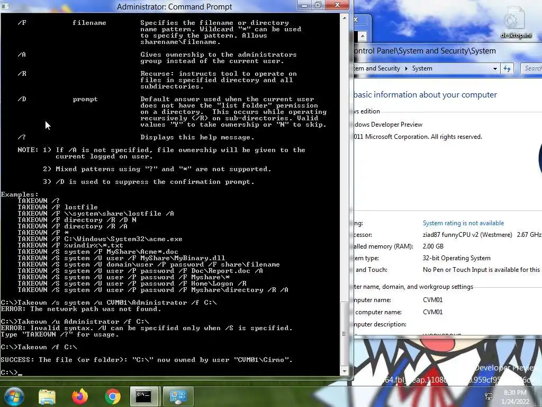Click 'basic information about your computer' heading
The height and width of the screenshot is (407, 542).
425,95
